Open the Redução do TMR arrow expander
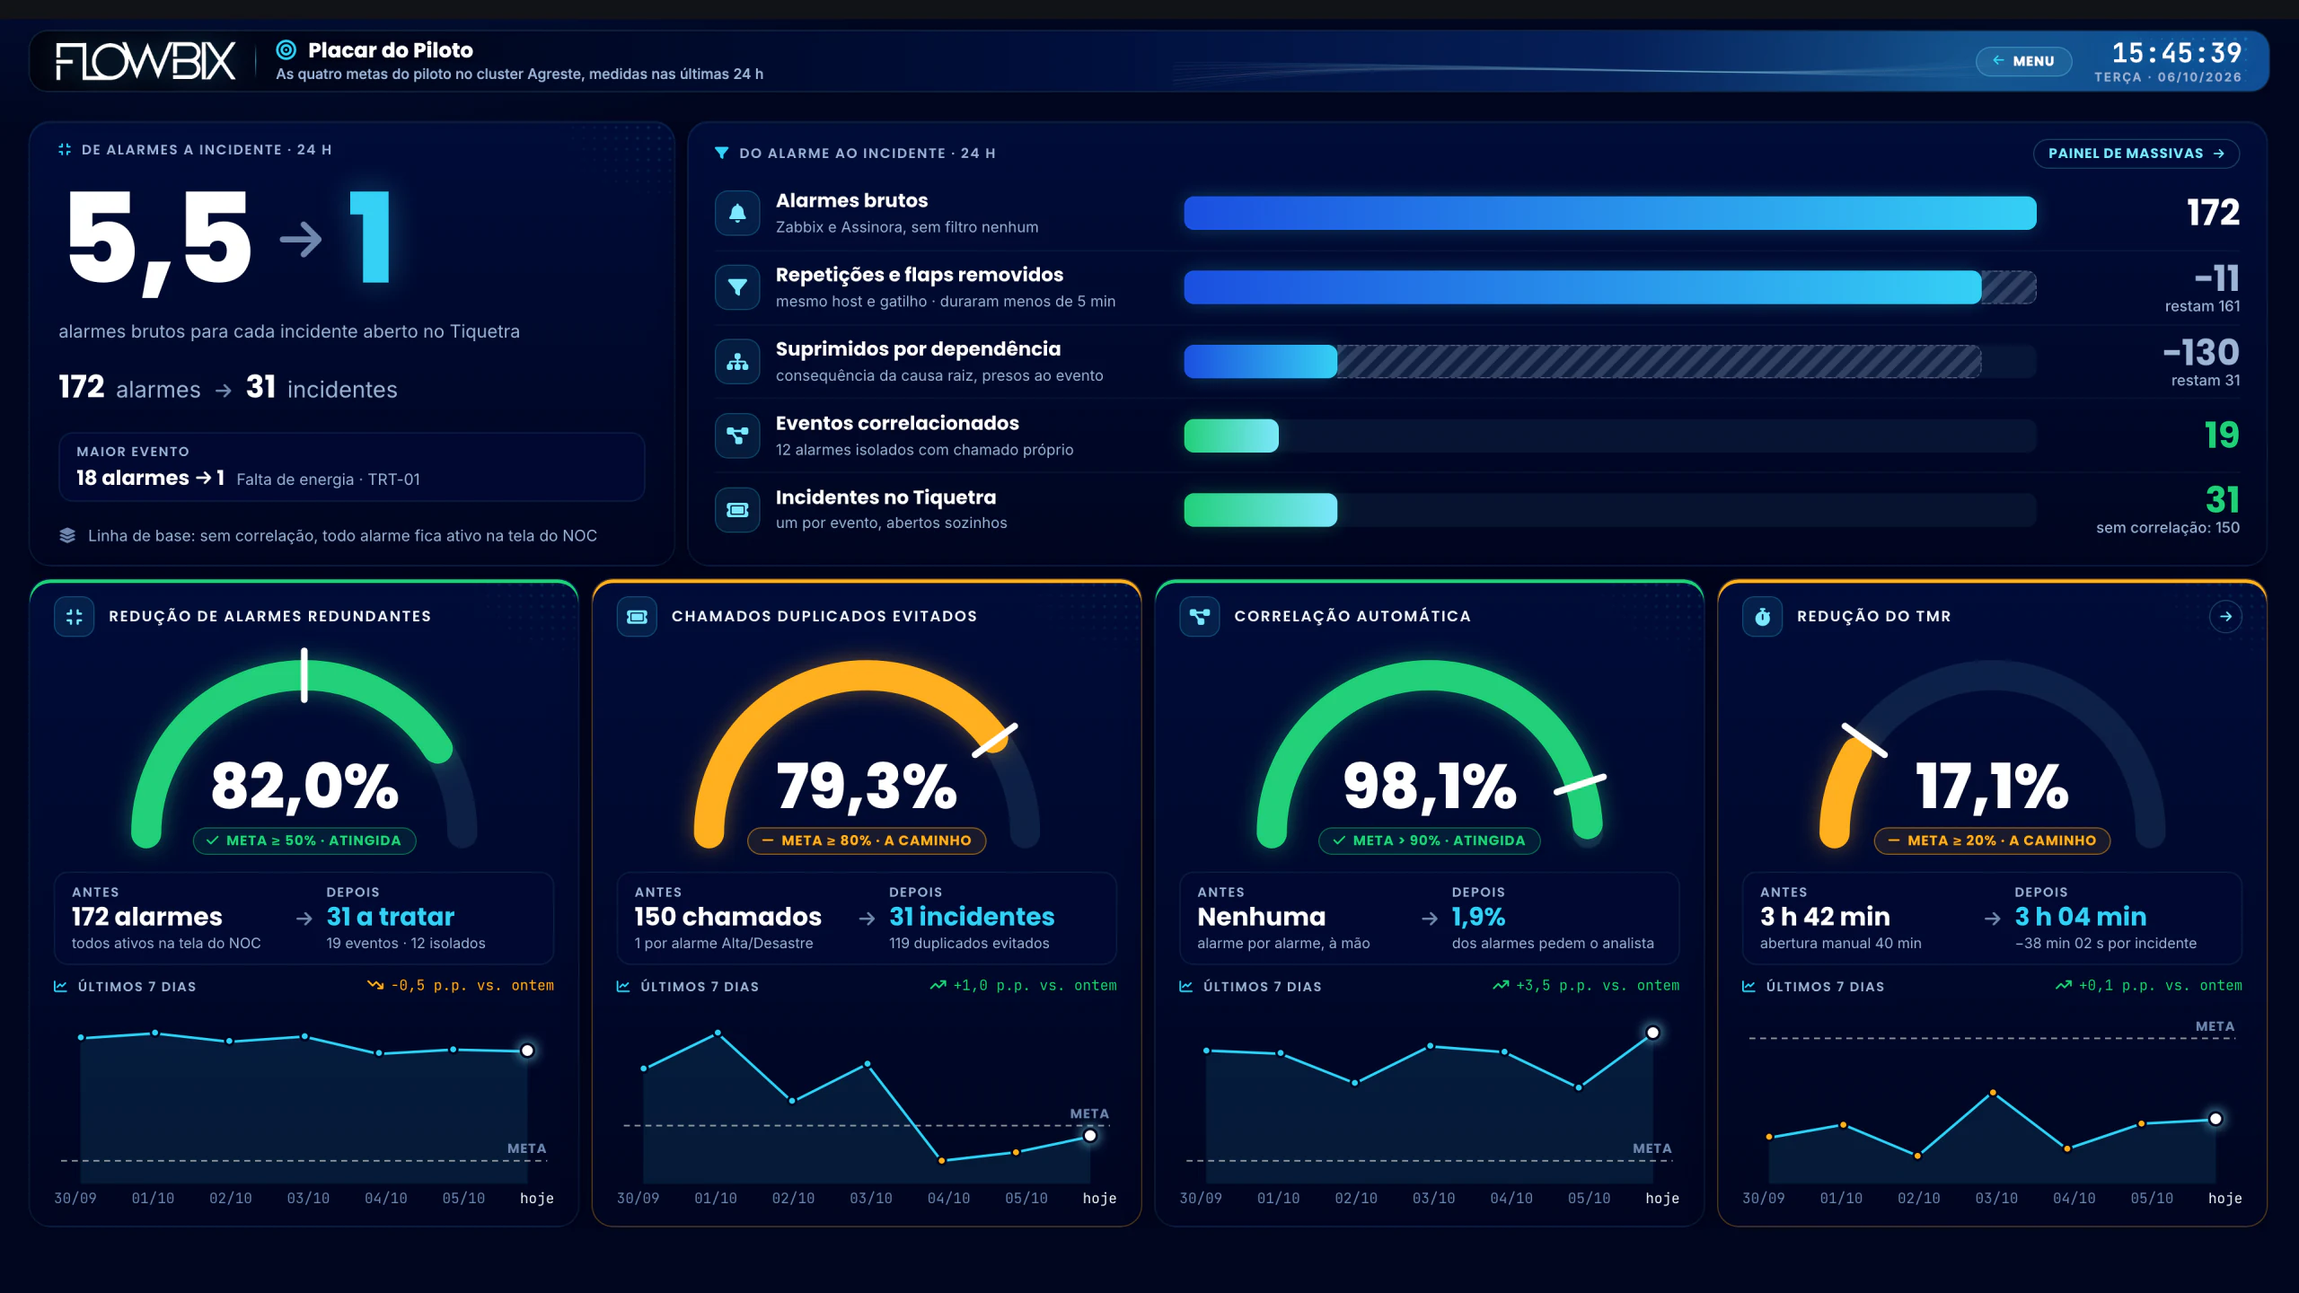 [2225, 617]
